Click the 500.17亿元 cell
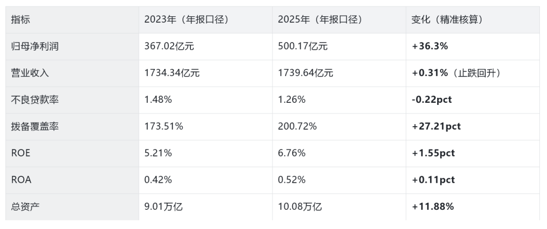The height and width of the screenshot is (229, 547). (x=303, y=47)
